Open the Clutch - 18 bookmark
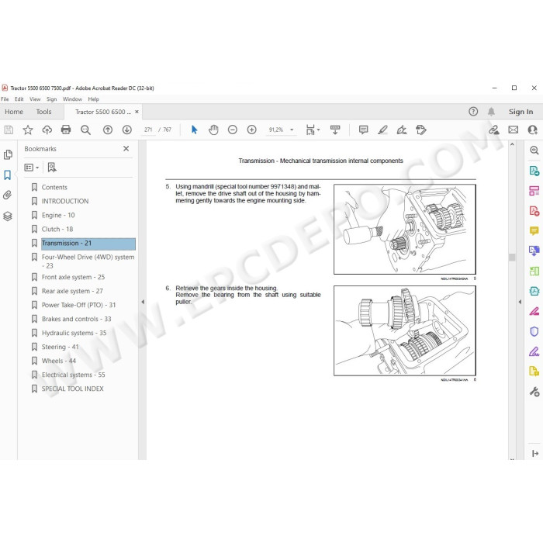Image resolution: width=543 pixels, height=543 pixels. click(57, 230)
